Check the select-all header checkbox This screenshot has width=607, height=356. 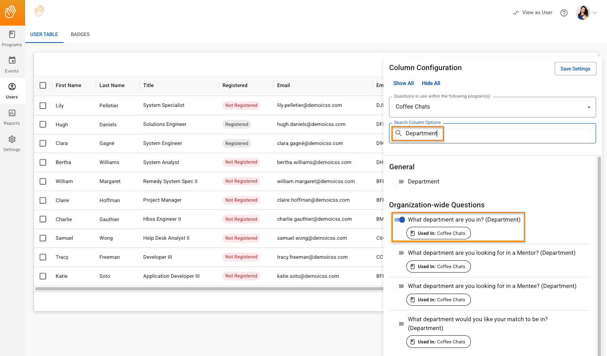click(x=43, y=85)
